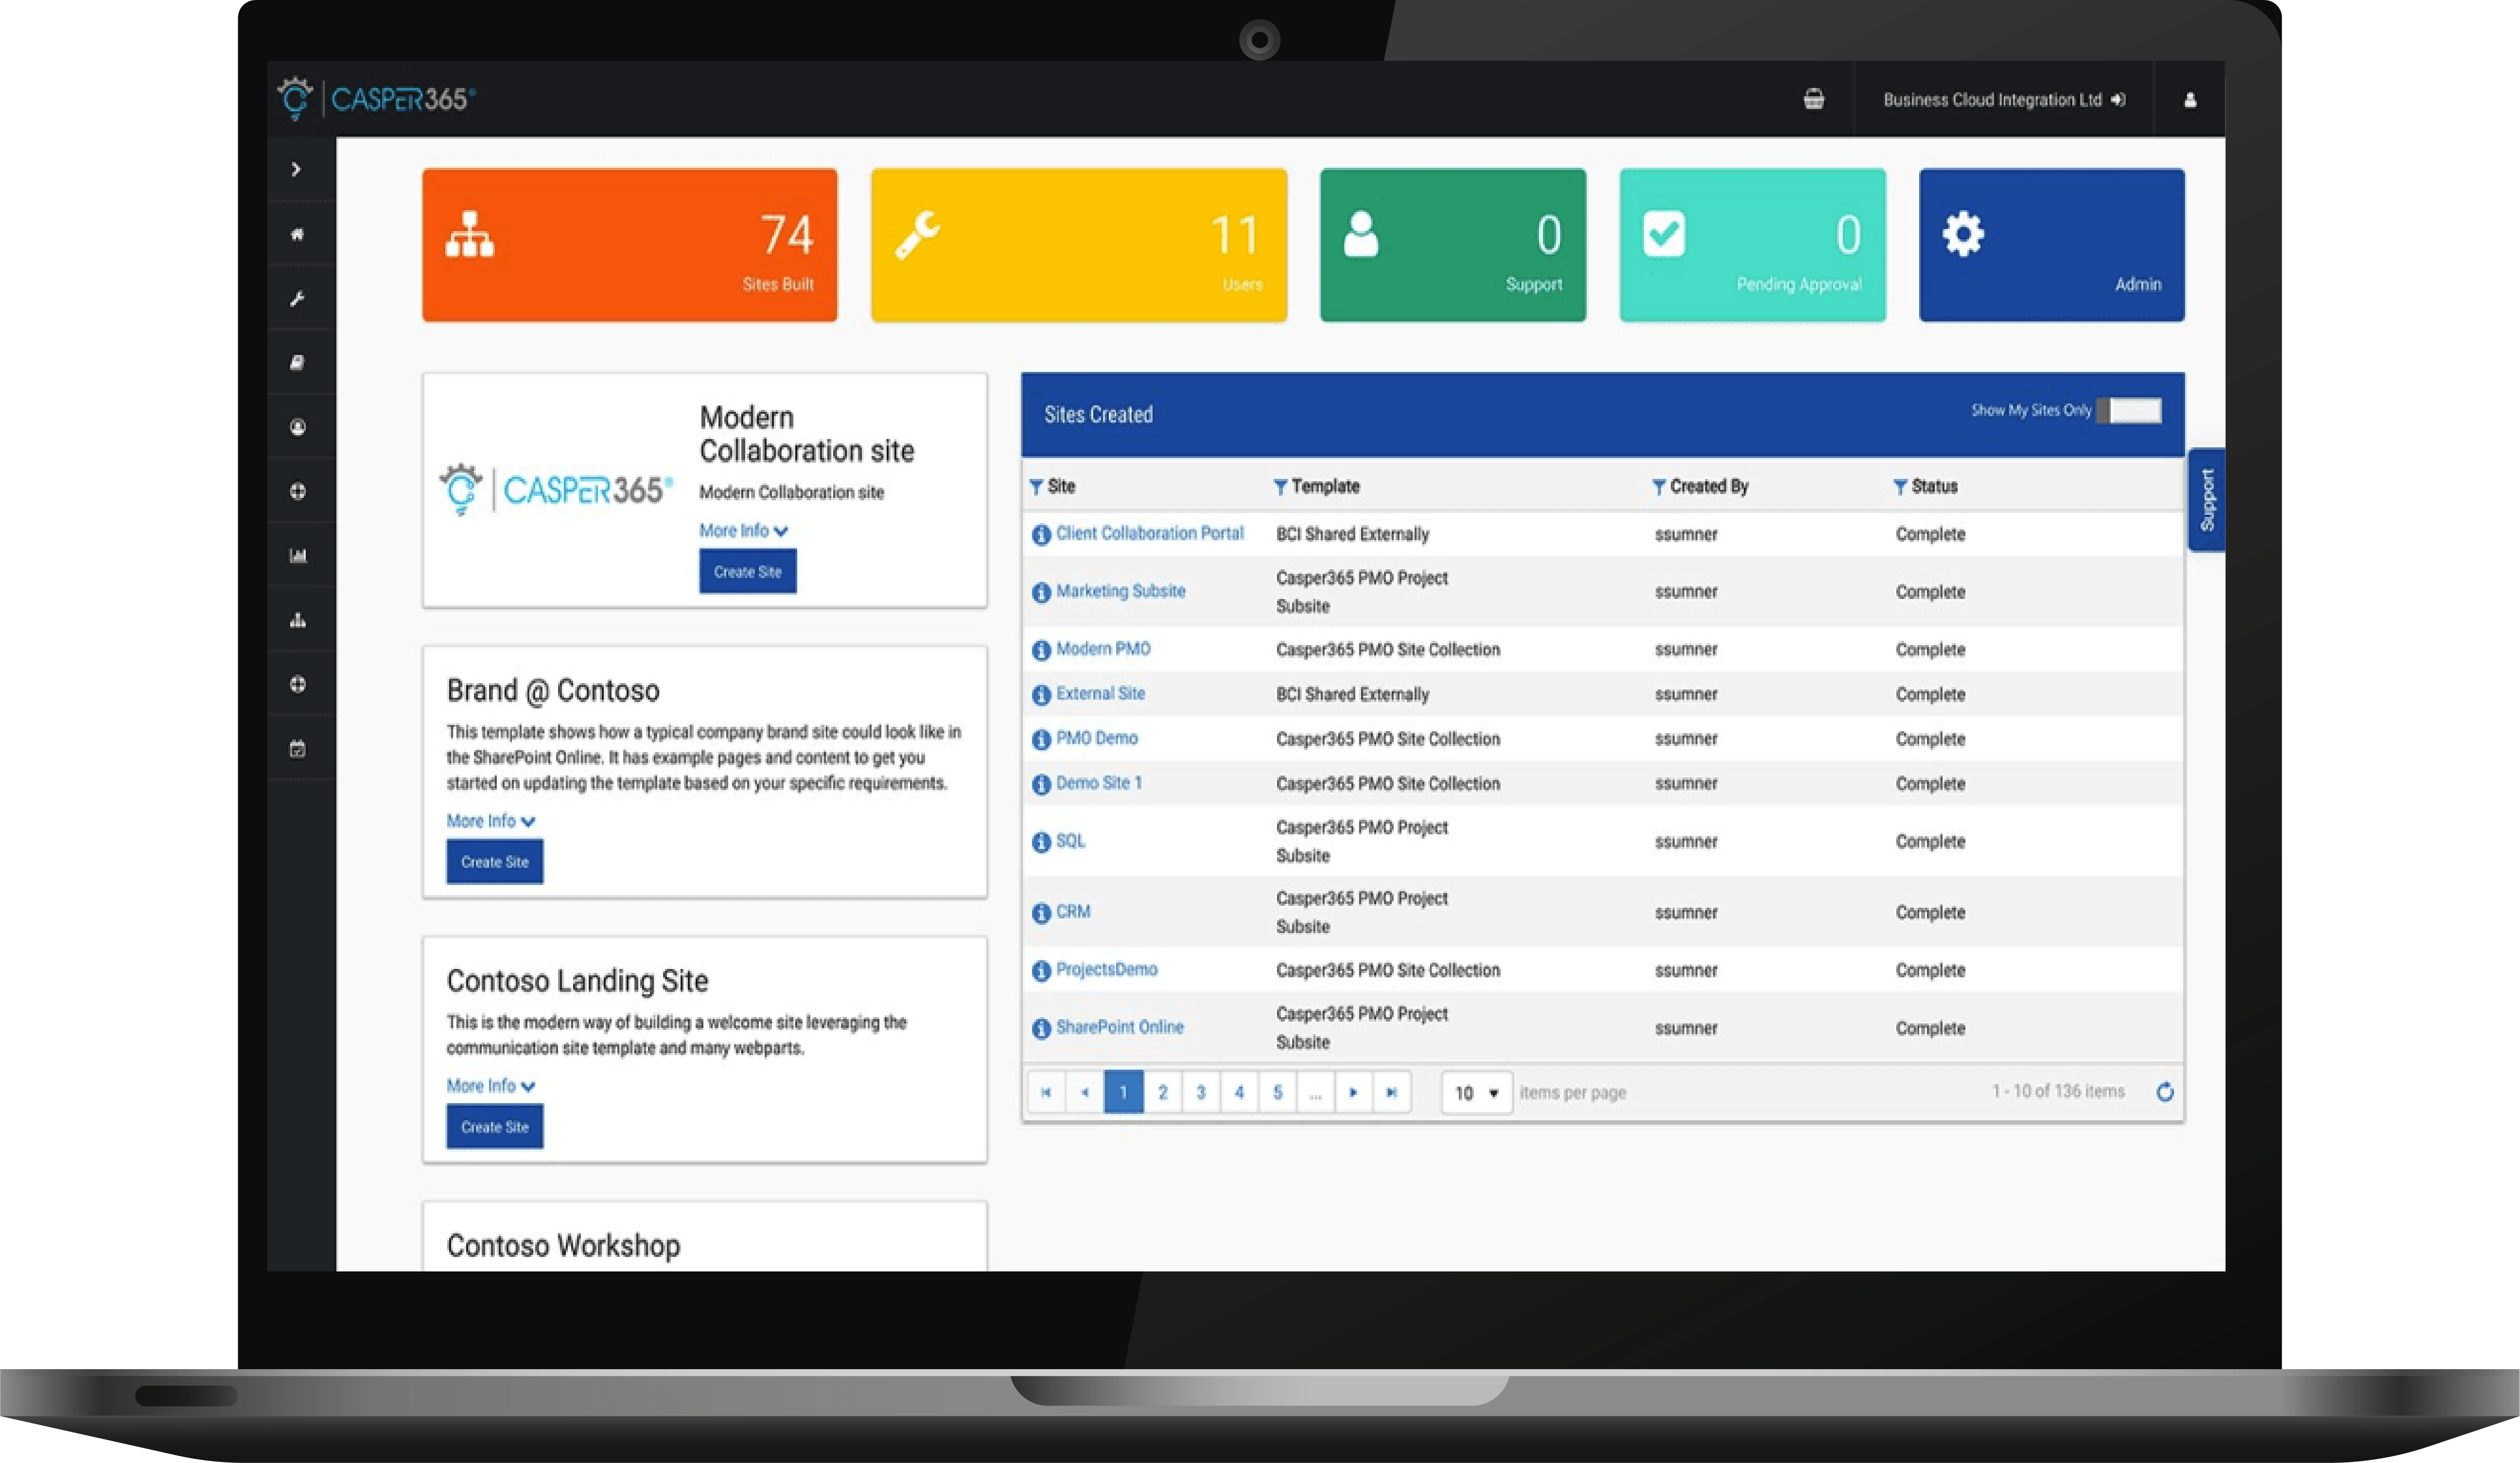Open the Sites Built orange tile
The image size is (2520, 1463).
click(x=629, y=245)
